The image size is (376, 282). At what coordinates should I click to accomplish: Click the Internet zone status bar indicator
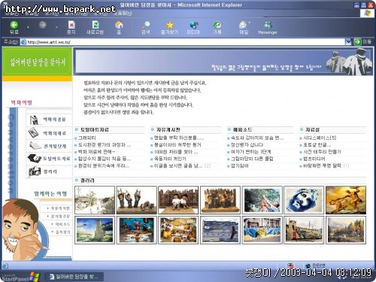(316, 265)
